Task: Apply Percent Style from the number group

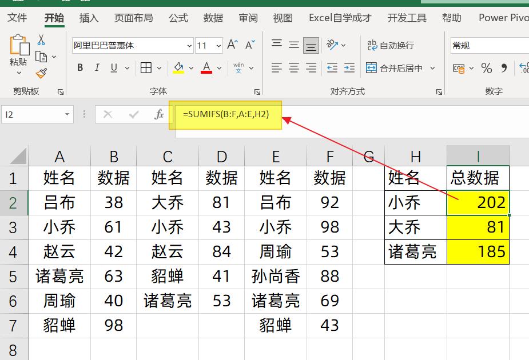Action: (487, 68)
